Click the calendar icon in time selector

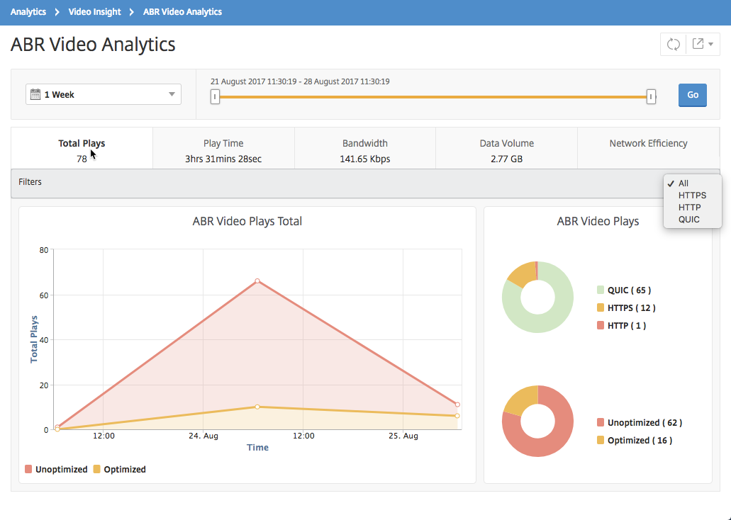(35, 95)
